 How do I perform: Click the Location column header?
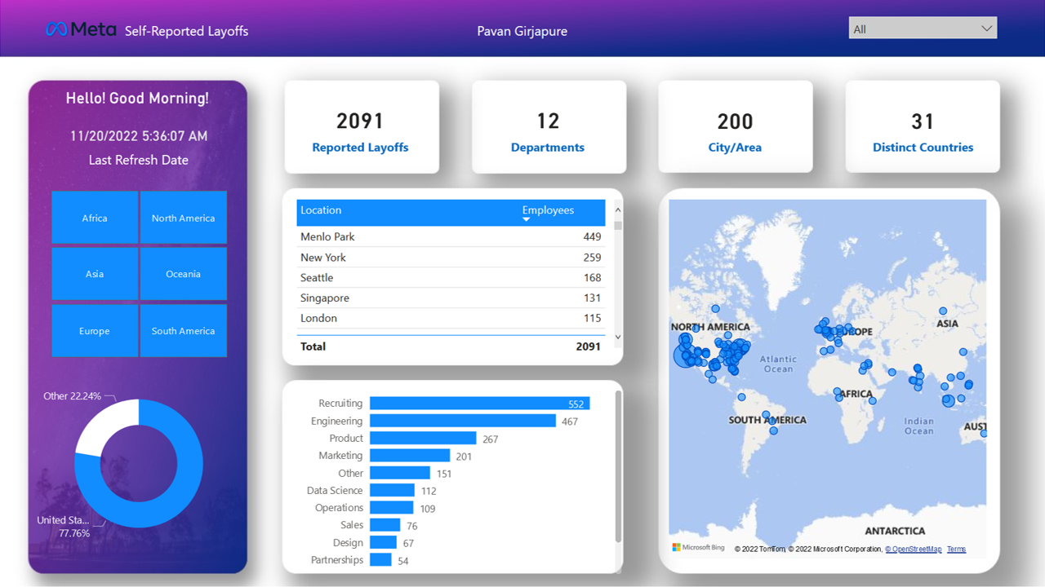point(321,210)
